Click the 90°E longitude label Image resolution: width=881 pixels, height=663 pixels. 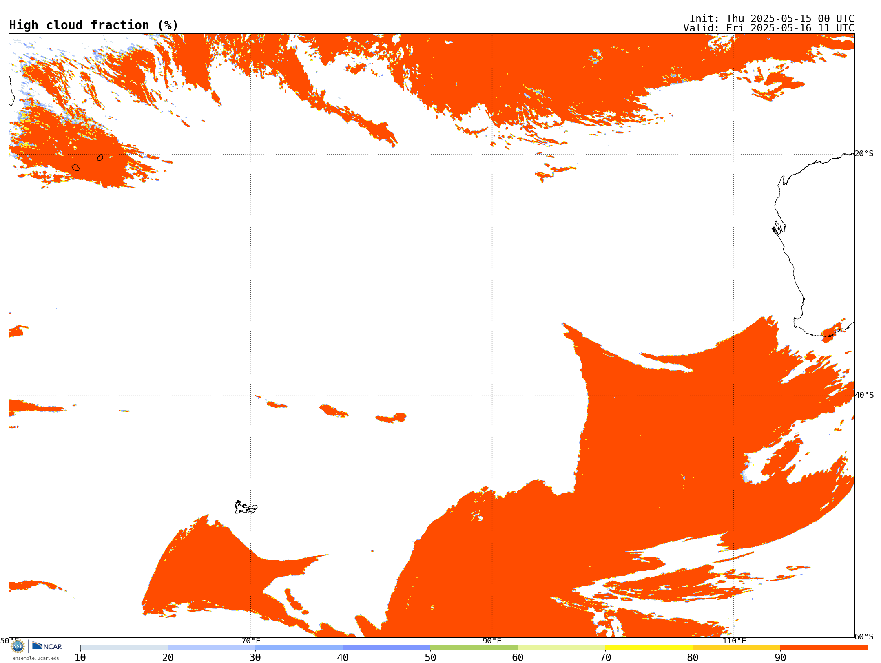point(492,641)
